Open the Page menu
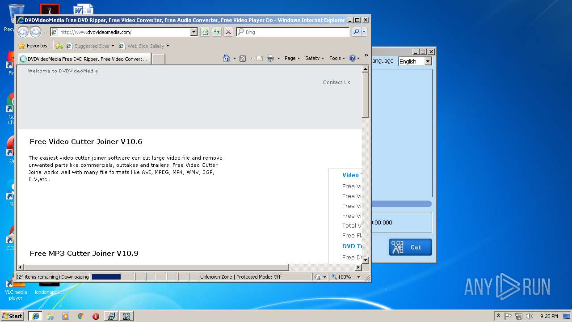572x322 pixels. coord(292,58)
